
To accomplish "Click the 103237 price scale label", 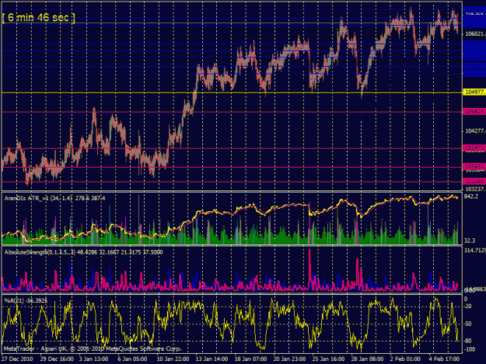I will click(474, 189).
